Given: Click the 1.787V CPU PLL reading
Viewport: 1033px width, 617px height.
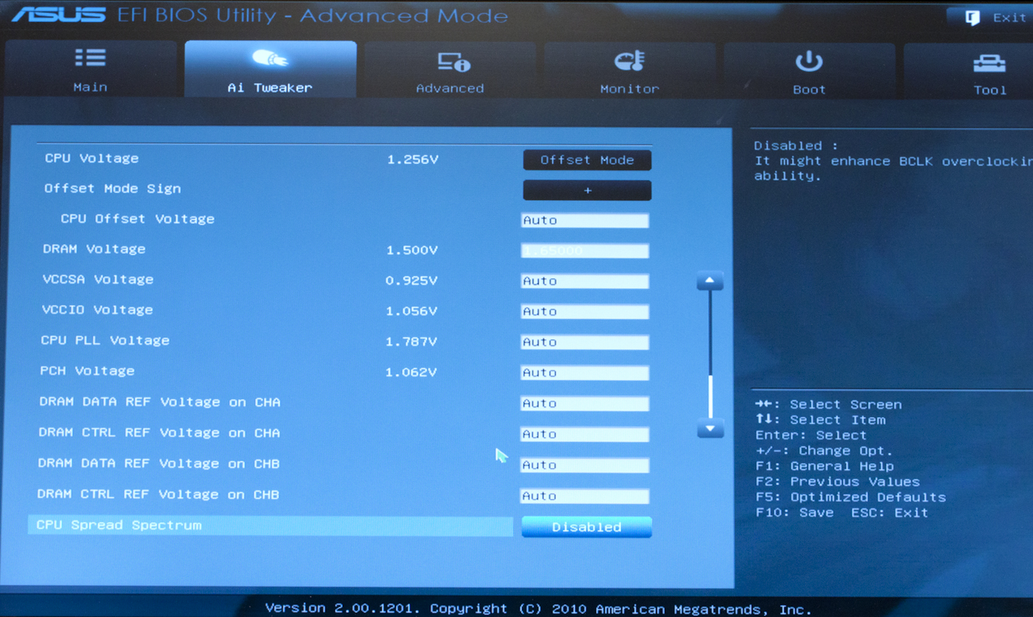Looking at the screenshot, I should [411, 341].
